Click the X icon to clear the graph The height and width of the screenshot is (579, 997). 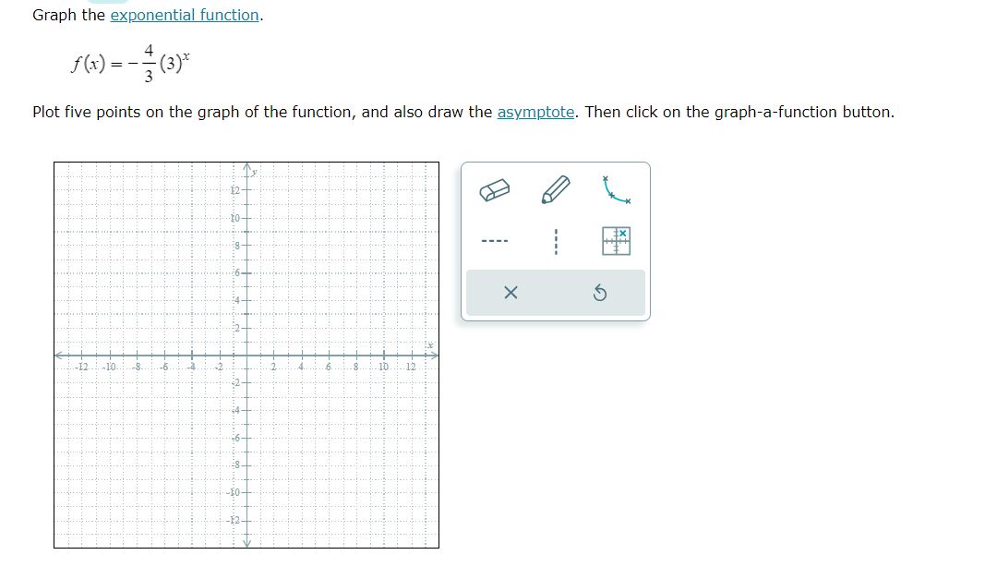pos(512,291)
